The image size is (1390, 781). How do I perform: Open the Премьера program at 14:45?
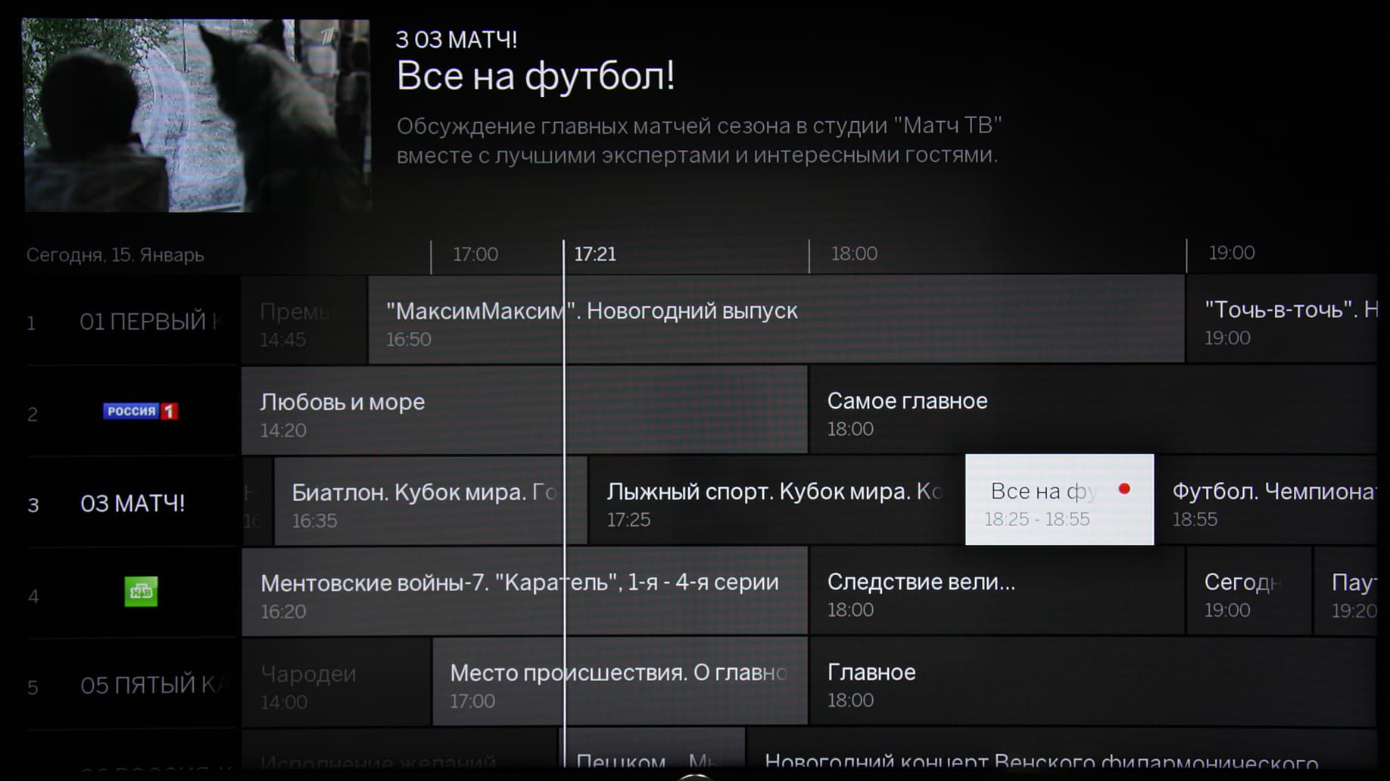tap(304, 320)
